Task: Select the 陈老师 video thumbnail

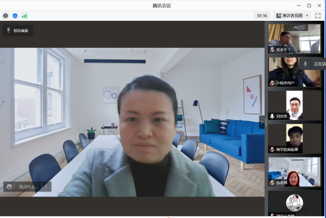Action: (294, 172)
